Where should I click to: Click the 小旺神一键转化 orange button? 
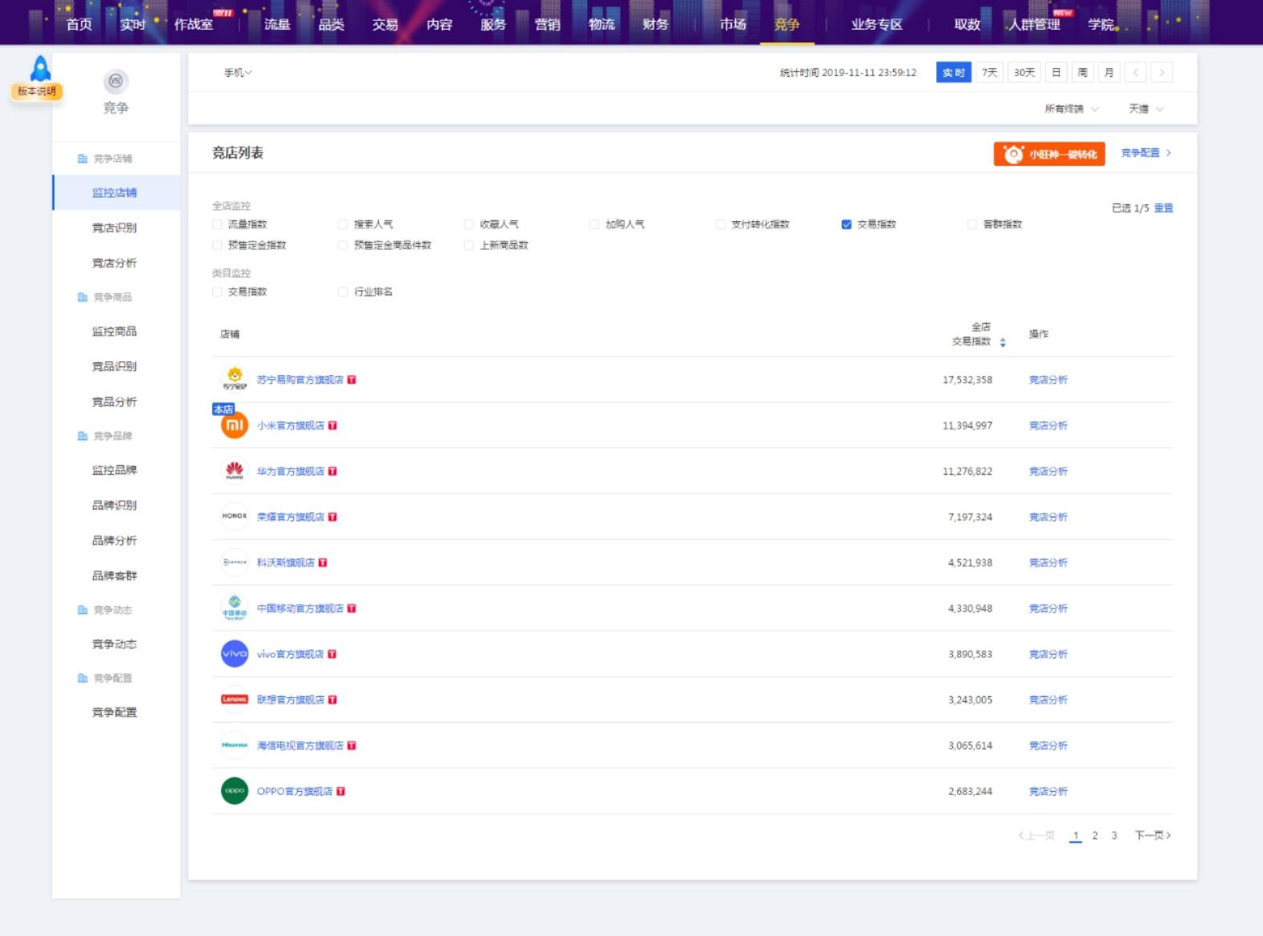(1049, 154)
